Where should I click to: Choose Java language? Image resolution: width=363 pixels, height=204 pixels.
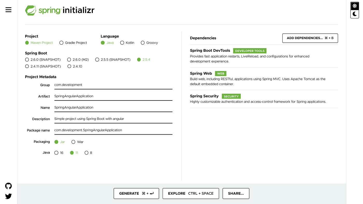point(107,43)
